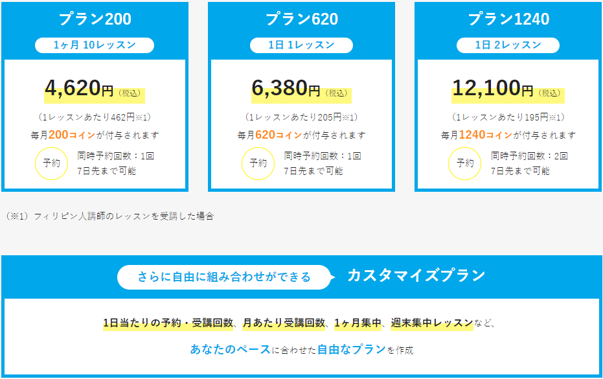Viewport: 603px width, 379px height.
Task: Click the 予約 circle icon in プラン620
Action: click(258, 163)
